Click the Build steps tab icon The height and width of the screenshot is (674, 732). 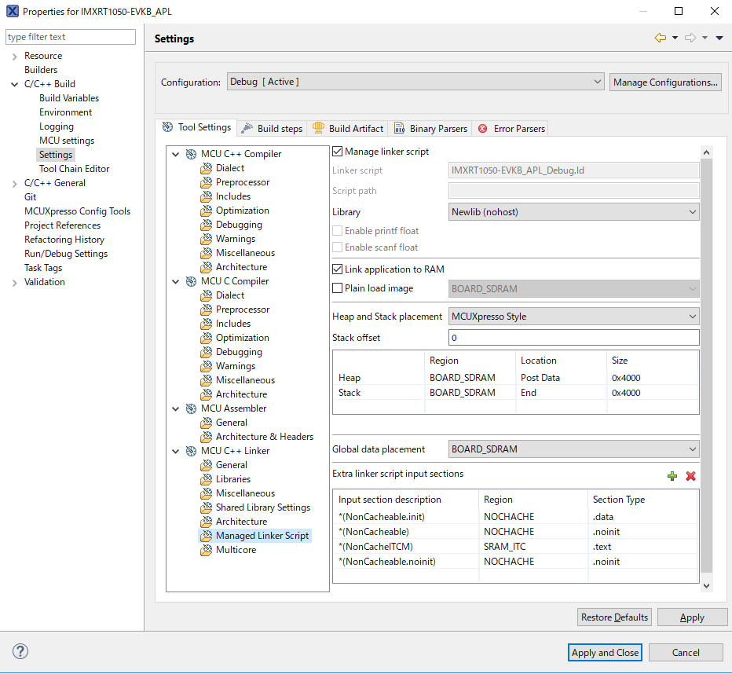point(247,128)
